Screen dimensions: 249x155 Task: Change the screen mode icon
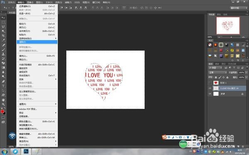point(3,122)
